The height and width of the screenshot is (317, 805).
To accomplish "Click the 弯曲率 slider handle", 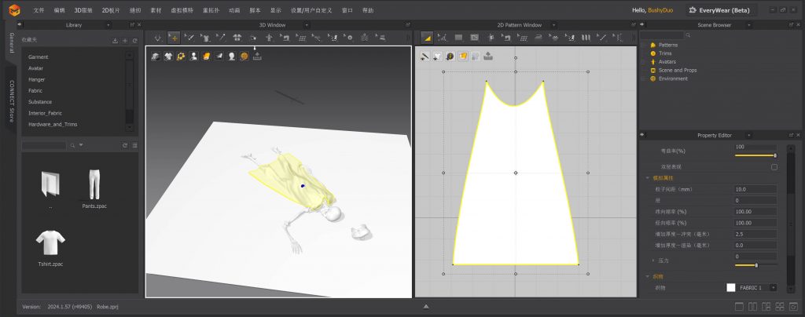I will click(775, 155).
